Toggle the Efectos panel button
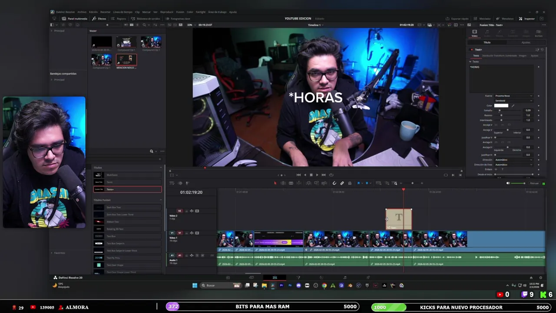Viewport: 556px width, 313px height. (99, 19)
